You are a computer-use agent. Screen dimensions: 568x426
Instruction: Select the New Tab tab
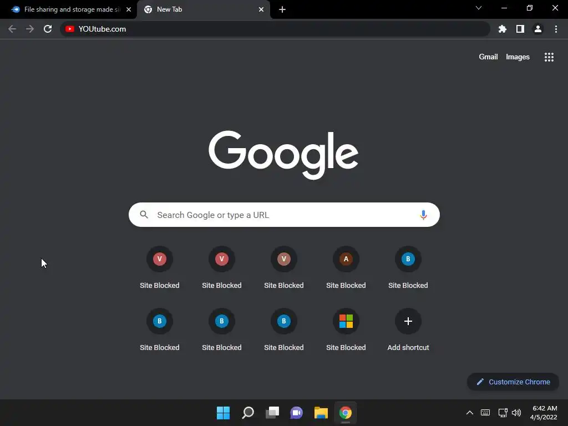203,9
